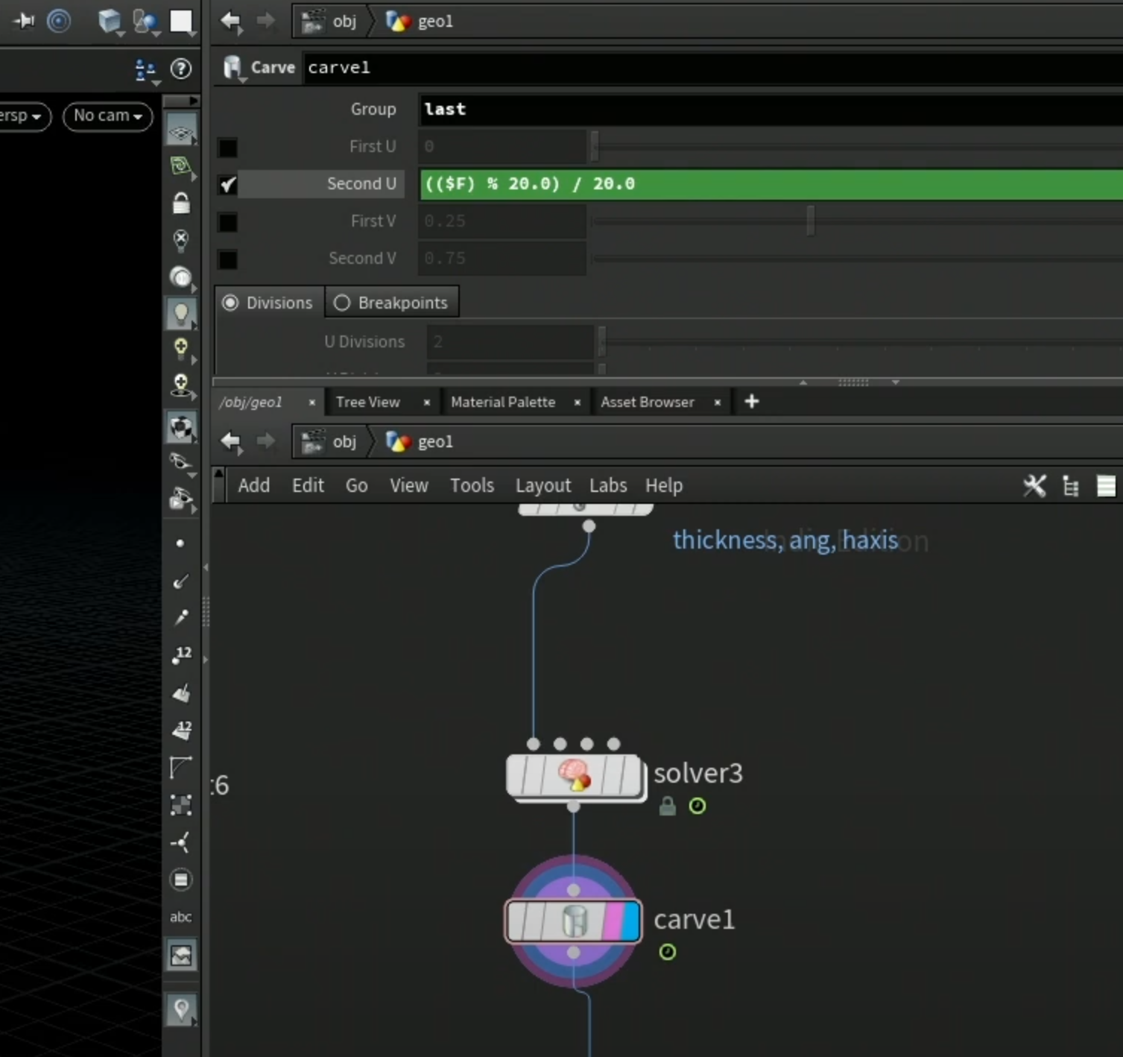This screenshot has width=1123, height=1057.
Task: Open the No cam camera dropdown
Action: [x=107, y=116]
